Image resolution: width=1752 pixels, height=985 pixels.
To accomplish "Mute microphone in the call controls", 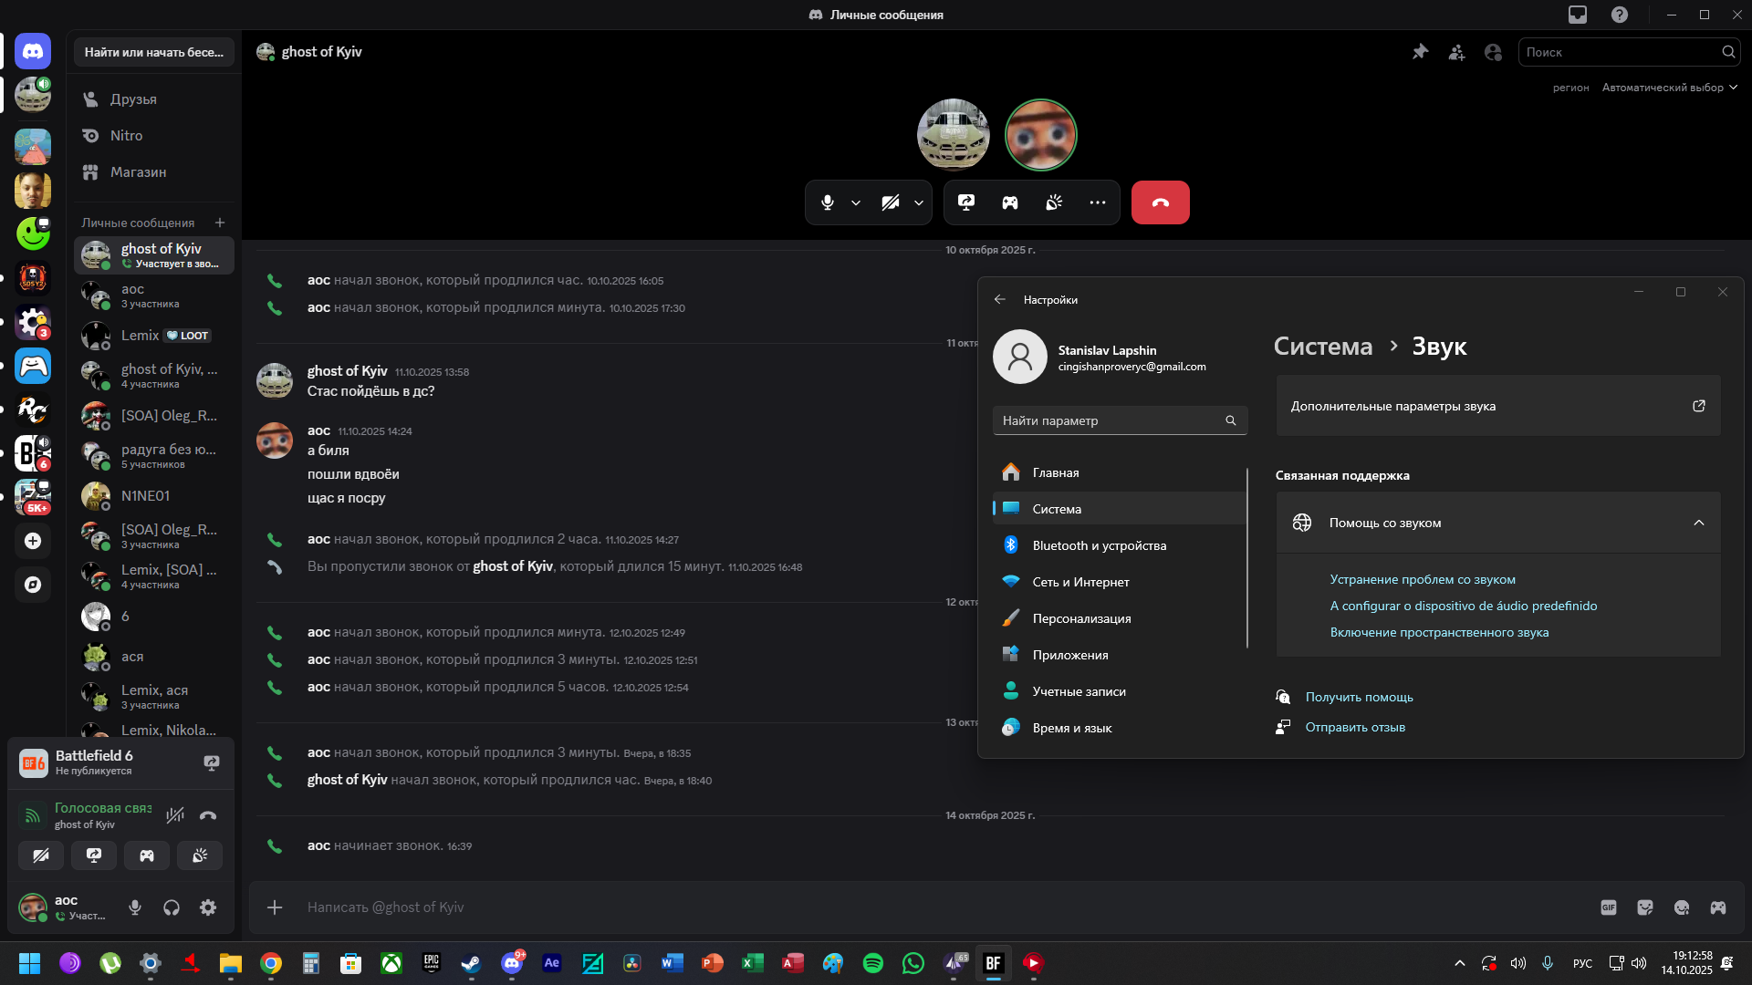I will tap(827, 202).
